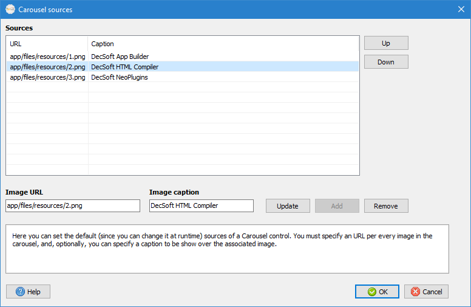Click the app icon in title bar
The width and height of the screenshot is (471, 307).
[10, 9]
